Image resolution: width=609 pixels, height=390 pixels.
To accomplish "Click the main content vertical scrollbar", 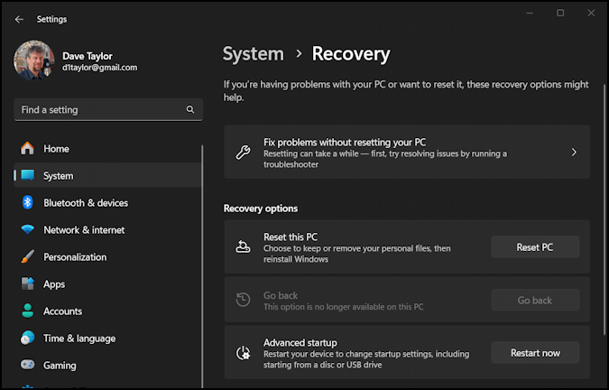I will (x=604, y=208).
